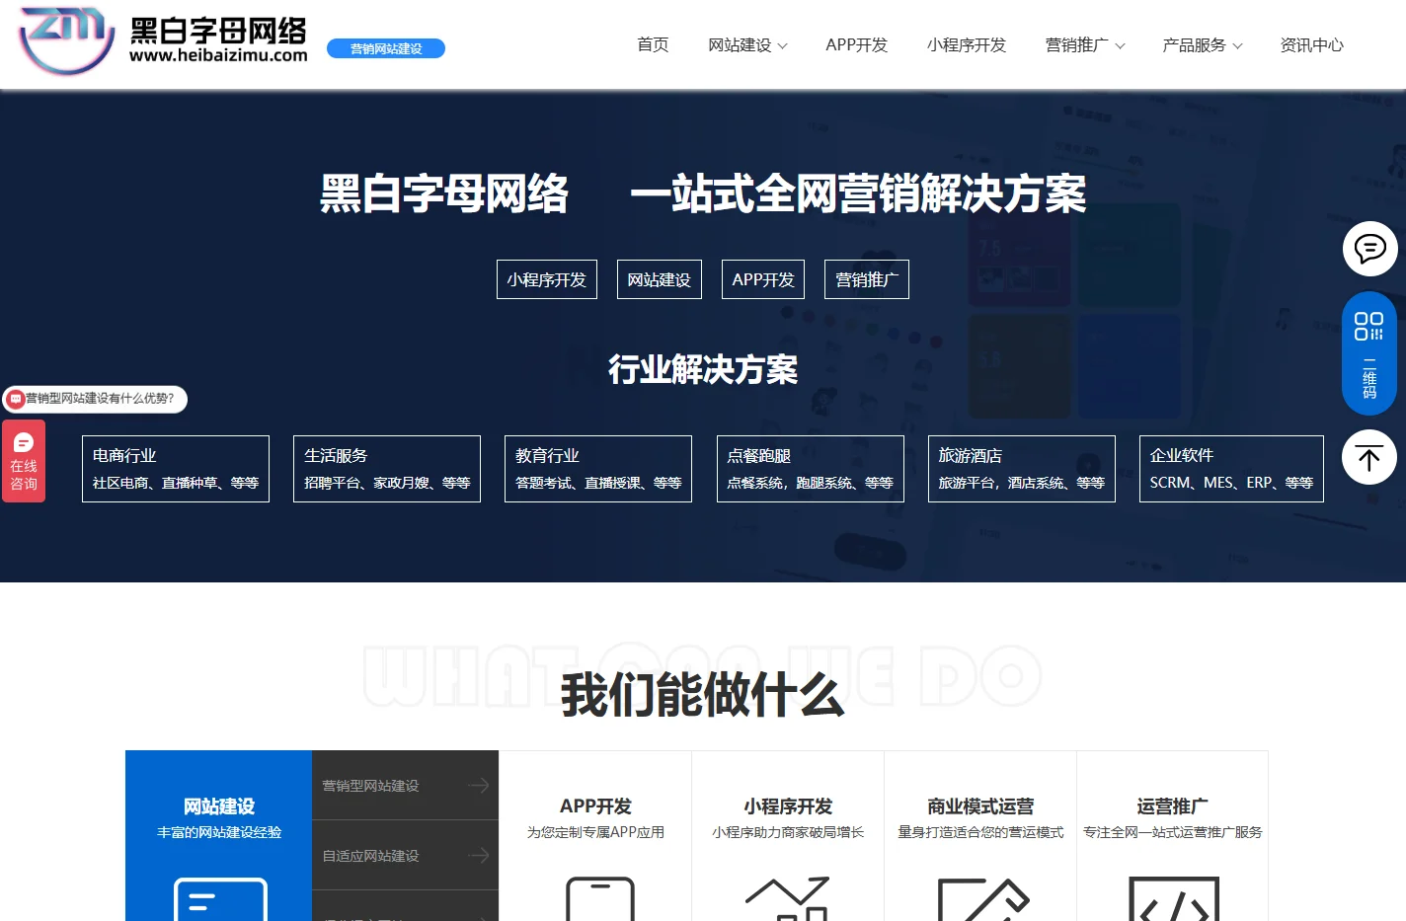Expand the 营销推广 dropdown arrow
This screenshot has width=1406, height=921.
(1120, 46)
